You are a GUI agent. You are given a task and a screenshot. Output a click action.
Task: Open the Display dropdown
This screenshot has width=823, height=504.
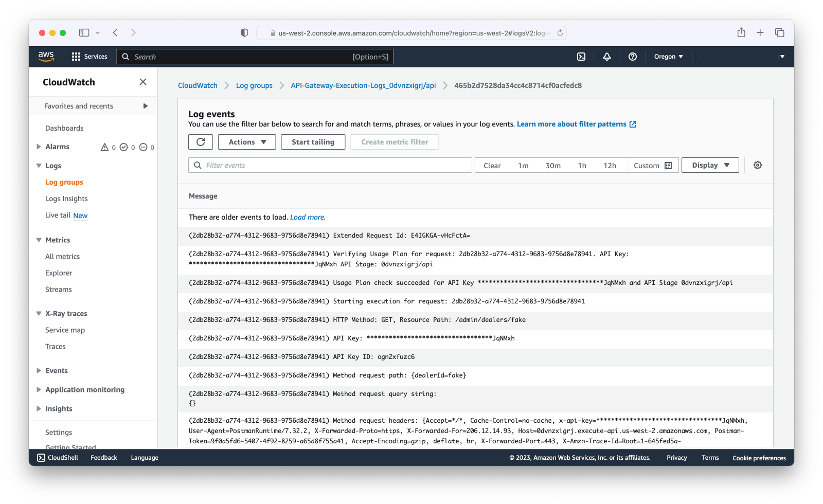click(710, 165)
